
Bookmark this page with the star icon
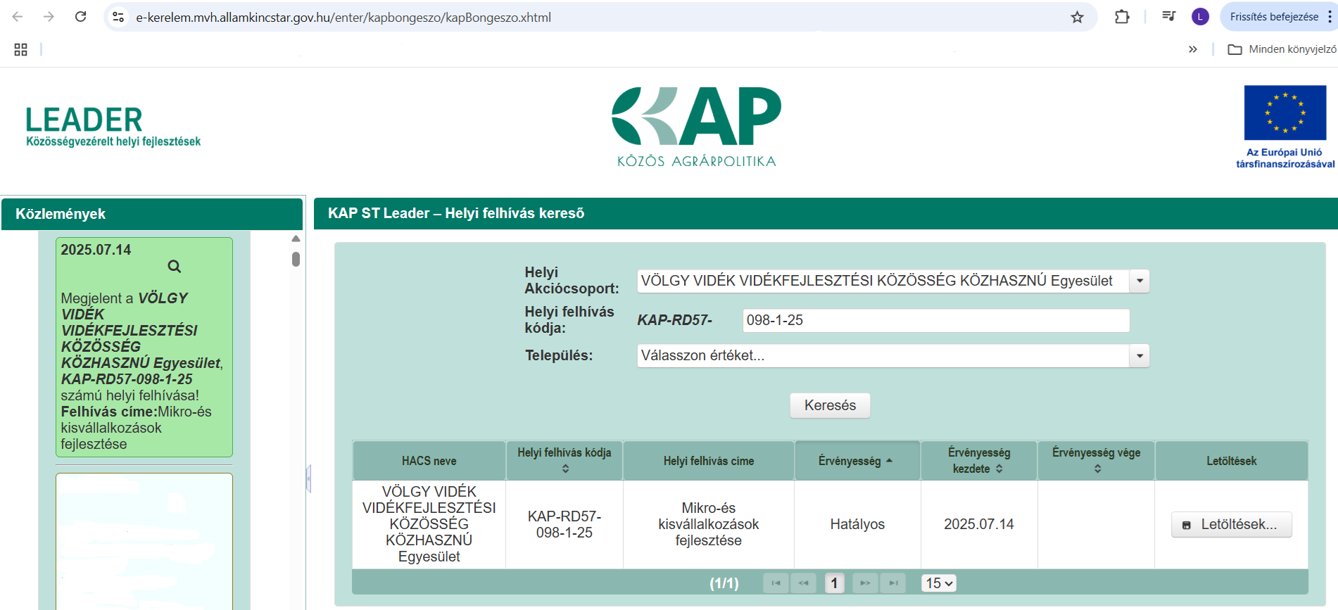(1077, 17)
